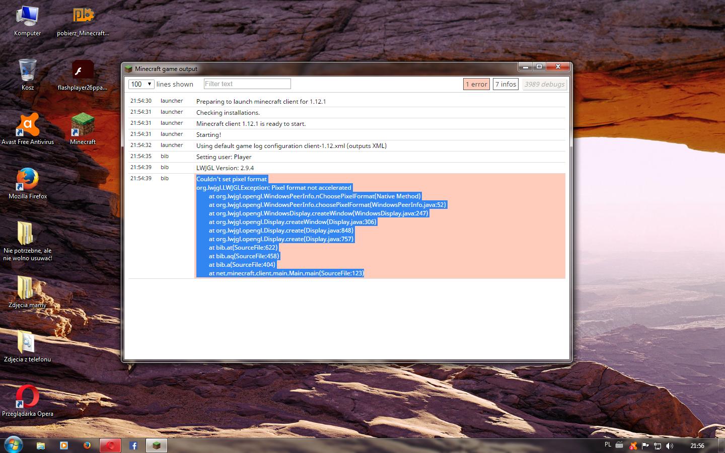
Task: Open the lines shown dropdown
Action: 141,84
